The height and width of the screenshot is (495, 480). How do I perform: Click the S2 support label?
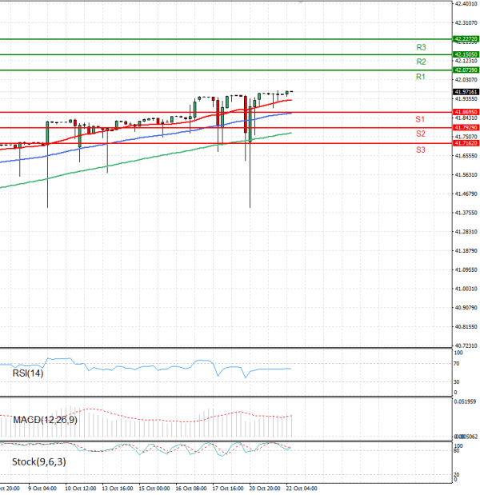tap(419, 134)
